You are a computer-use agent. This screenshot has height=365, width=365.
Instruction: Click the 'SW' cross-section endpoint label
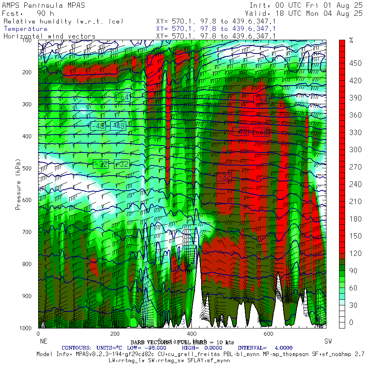[x=328, y=341]
